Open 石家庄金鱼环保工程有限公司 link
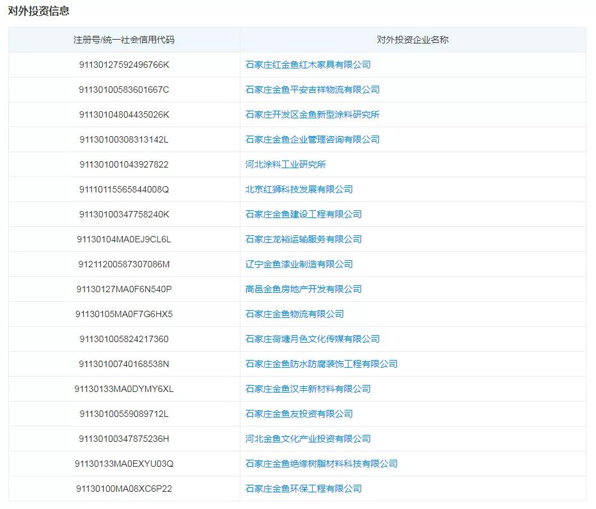596x509 pixels. click(x=301, y=489)
